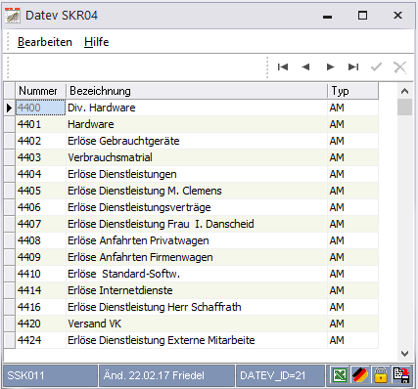Click 'Div. Hardware' description cell
The image size is (418, 389).
point(197,108)
